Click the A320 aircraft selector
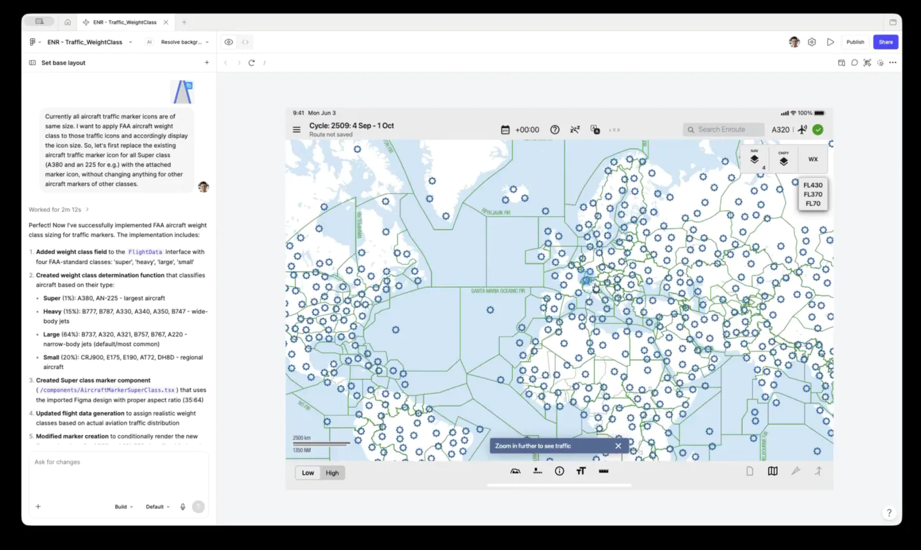 click(x=780, y=130)
